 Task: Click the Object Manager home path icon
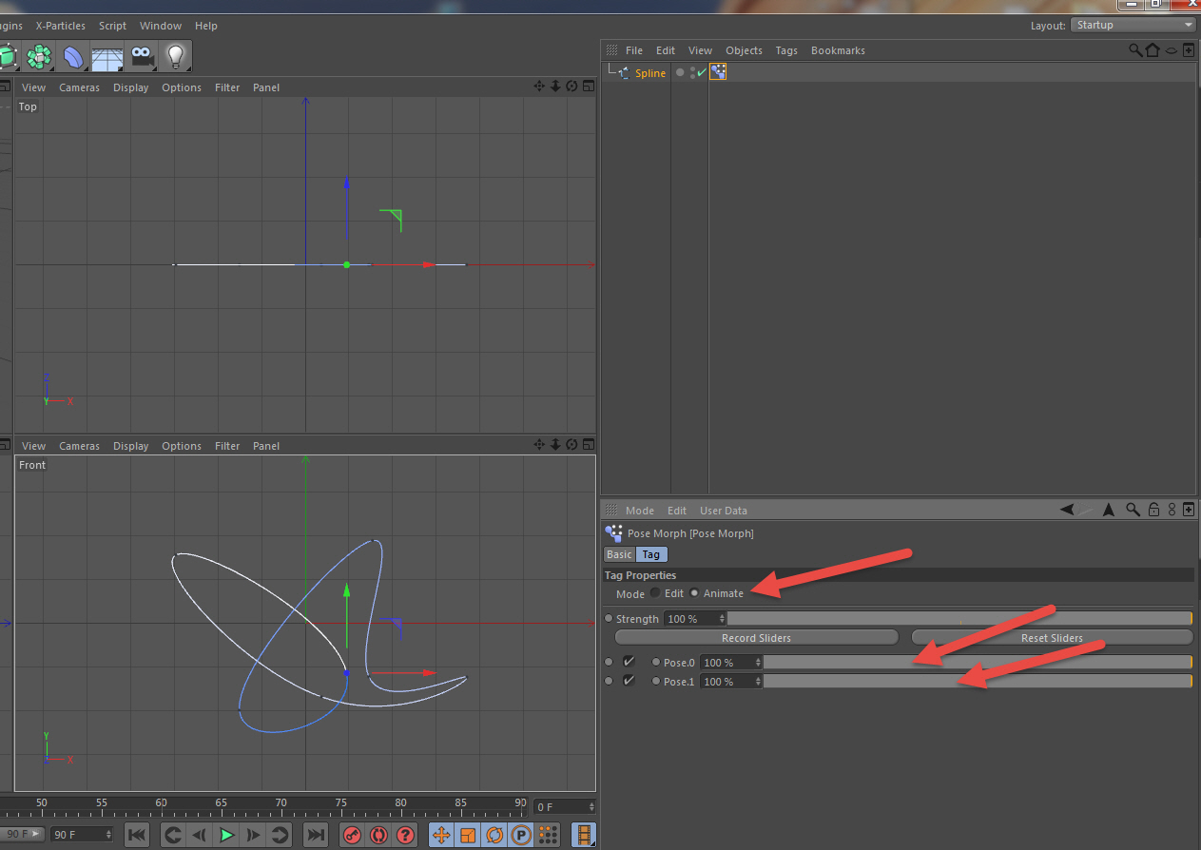click(1153, 50)
